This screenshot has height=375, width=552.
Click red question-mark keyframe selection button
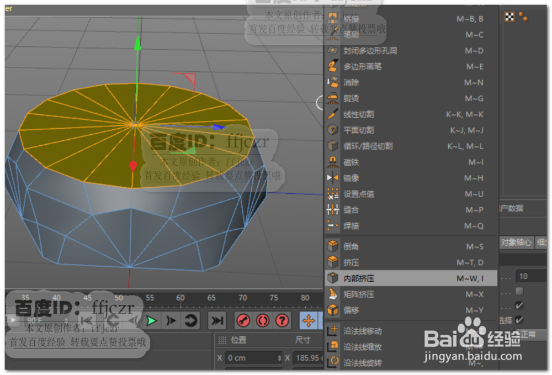(282, 321)
